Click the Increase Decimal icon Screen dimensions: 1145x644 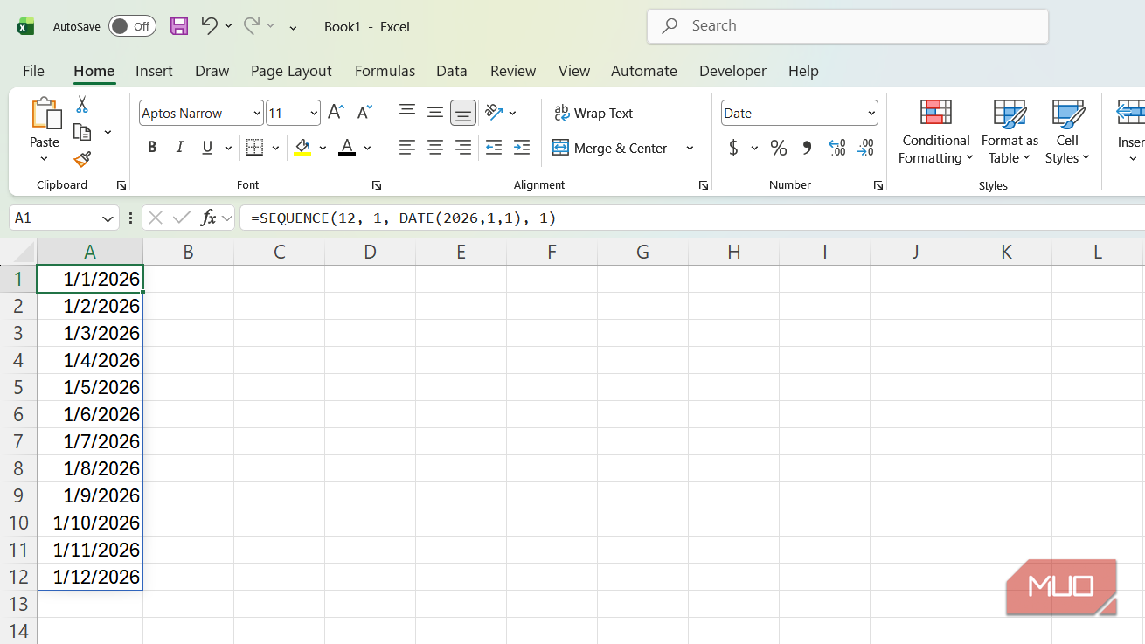click(836, 148)
